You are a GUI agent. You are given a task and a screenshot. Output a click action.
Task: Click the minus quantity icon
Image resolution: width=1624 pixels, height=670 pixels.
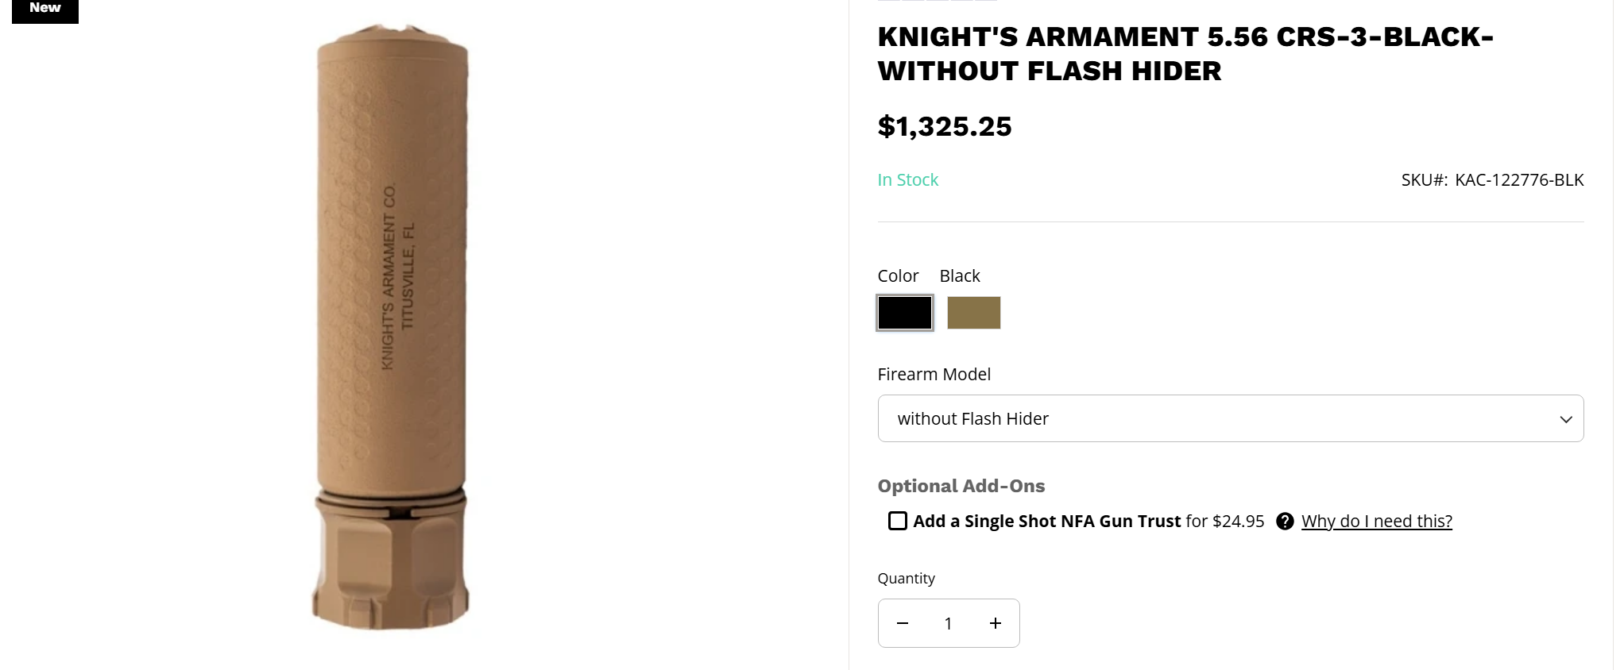(x=902, y=623)
